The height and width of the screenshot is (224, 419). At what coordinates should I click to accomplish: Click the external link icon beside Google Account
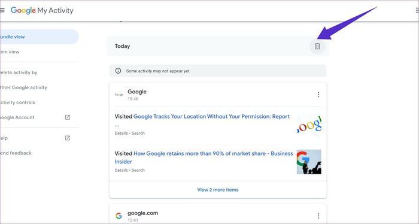[x=68, y=117]
